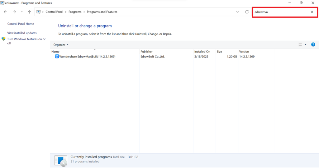Open Control Panel breadcrumb
This screenshot has width=319, height=168.
pyautogui.click(x=54, y=12)
